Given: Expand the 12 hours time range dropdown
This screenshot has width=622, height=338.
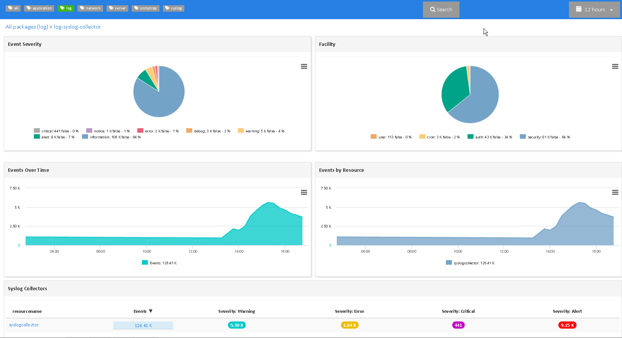Looking at the screenshot, I should coord(595,10).
